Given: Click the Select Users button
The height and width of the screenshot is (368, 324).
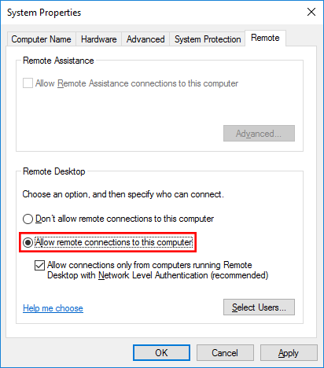Looking at the screenshot, I should point(259,307).
